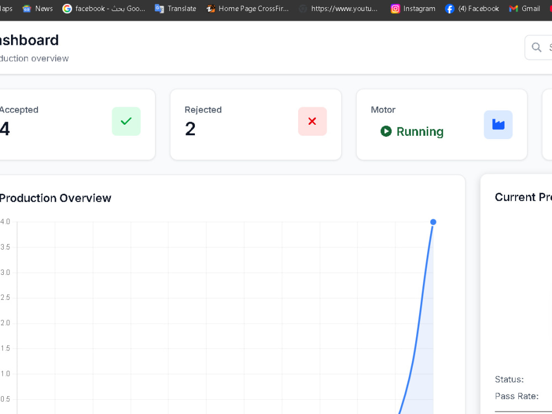Viewport: 552px width, 414px height.
Task: Click the Google favicon on facebook bookmark
Action: point(67,8)
